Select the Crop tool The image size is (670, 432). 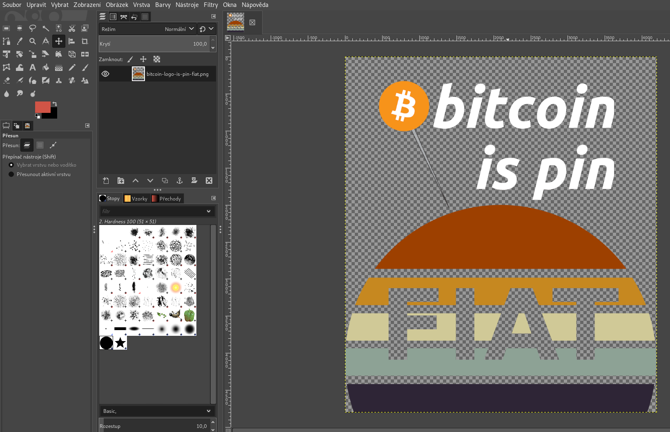pos(85,41)
